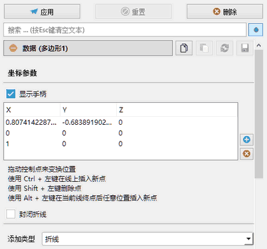Click the 坐标参数 section heading
This screenshot has height=249, width=267.
pos(23,73)
